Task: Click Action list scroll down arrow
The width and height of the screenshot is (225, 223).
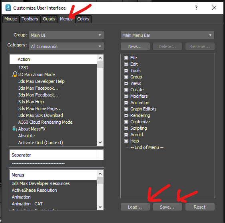Action: [x=100, y=143]
